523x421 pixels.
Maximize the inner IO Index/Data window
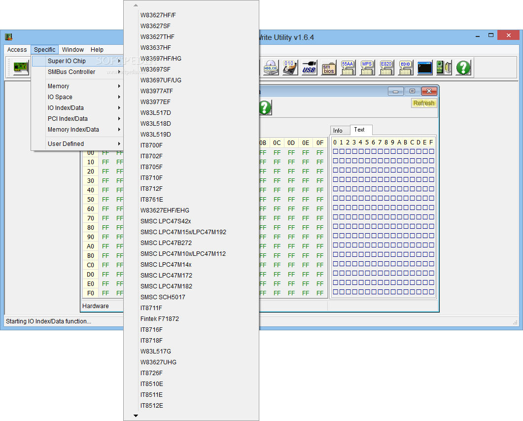click(412, 91)
